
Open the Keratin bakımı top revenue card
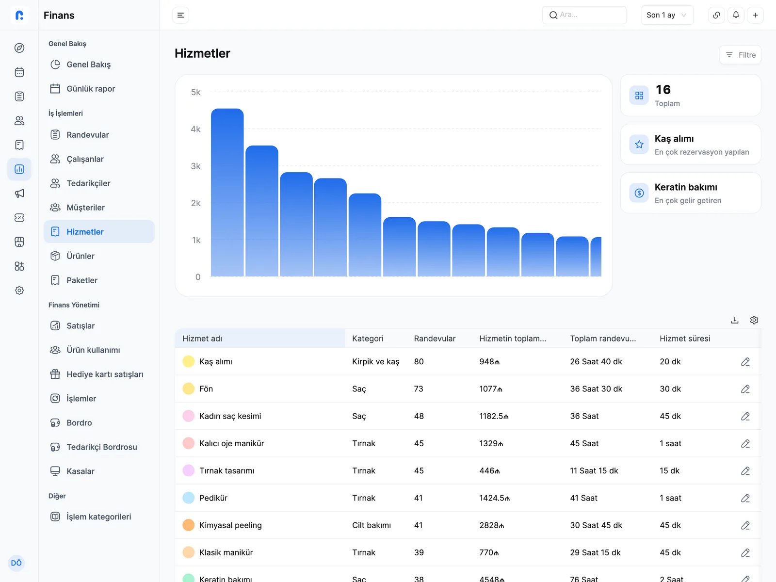click(691, 193)
